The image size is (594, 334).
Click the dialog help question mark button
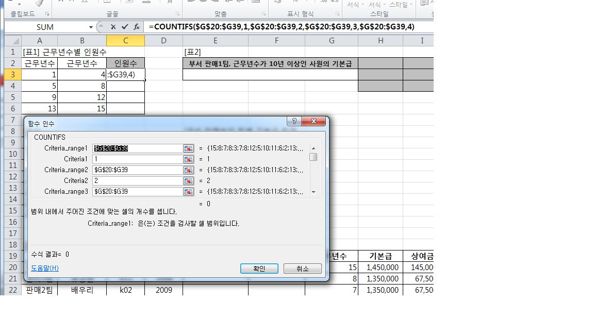coord(294,122)
